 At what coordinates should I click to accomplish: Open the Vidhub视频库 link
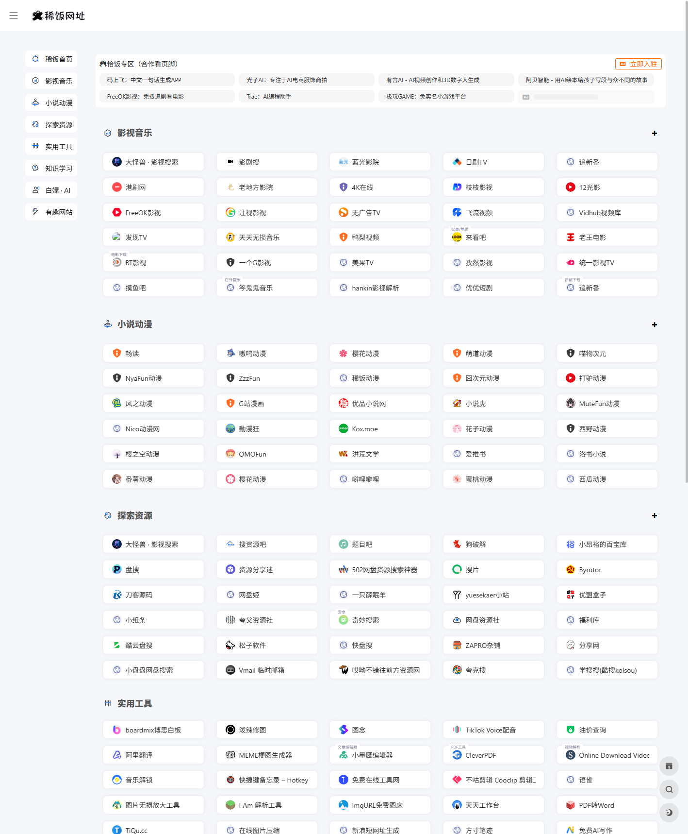[x=607, y=212]
